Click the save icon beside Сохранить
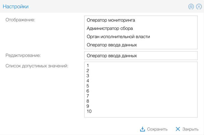This screenshot has height=135, width=204. coord(143,129)
